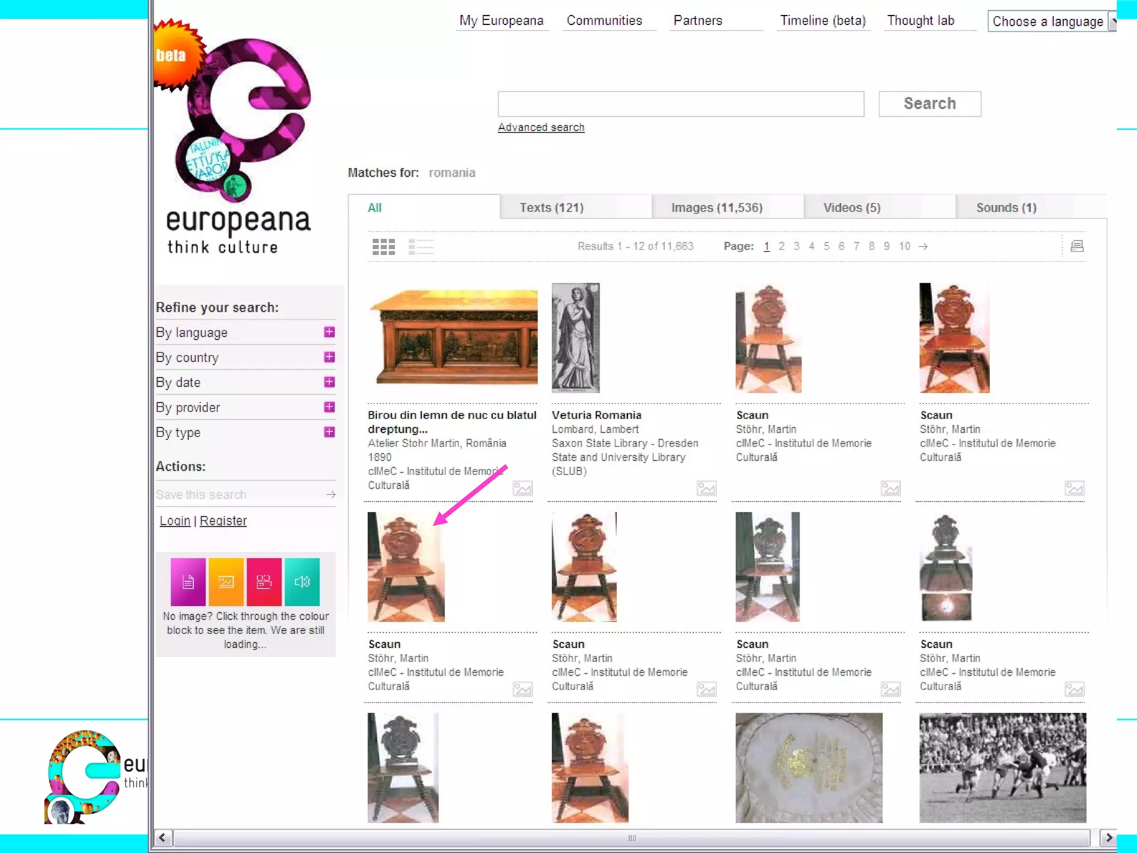The width and height of the screenshot is (1137, 853).
Task: Switch to grid view icon
Action: pos(384,247)
